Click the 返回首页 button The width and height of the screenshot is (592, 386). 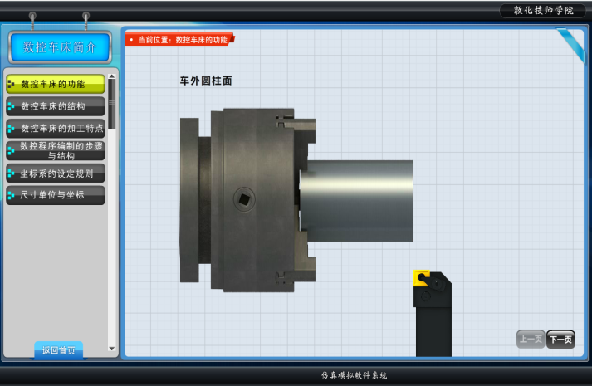(58, 350)
